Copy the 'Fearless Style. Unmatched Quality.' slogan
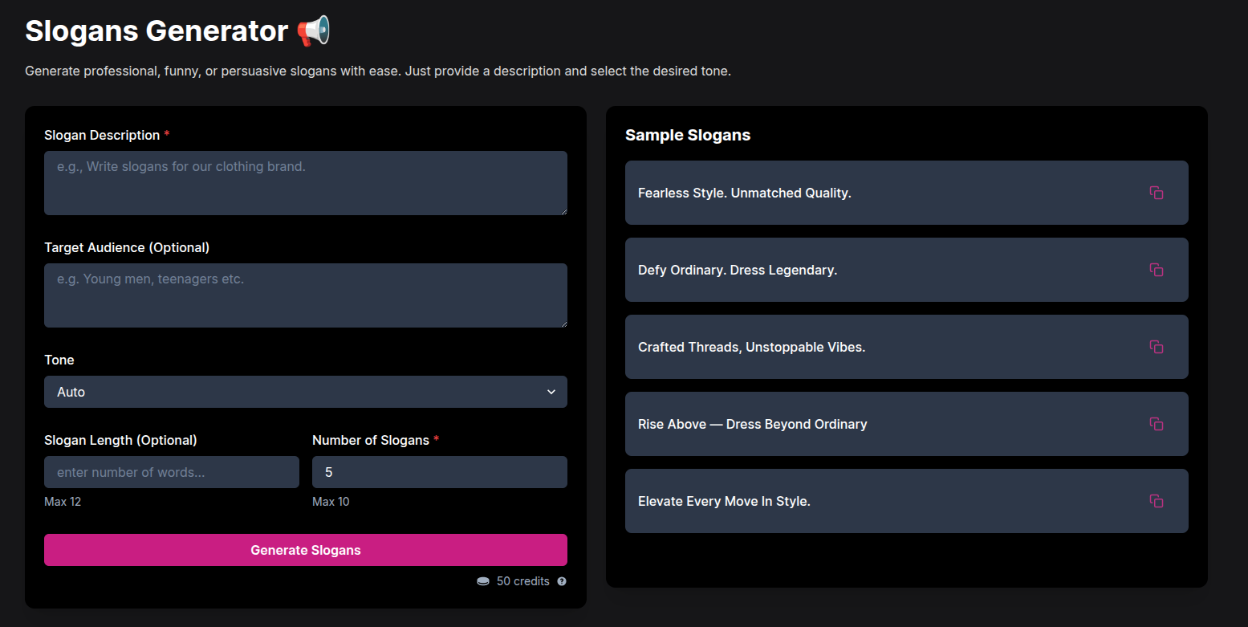 [1156, 193]
